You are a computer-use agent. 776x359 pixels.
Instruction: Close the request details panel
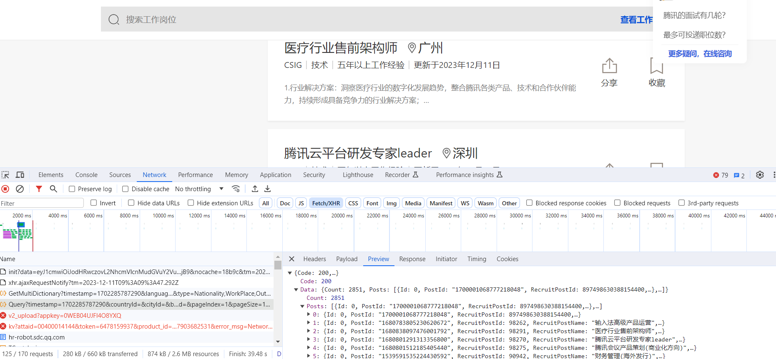coord(292,259)
